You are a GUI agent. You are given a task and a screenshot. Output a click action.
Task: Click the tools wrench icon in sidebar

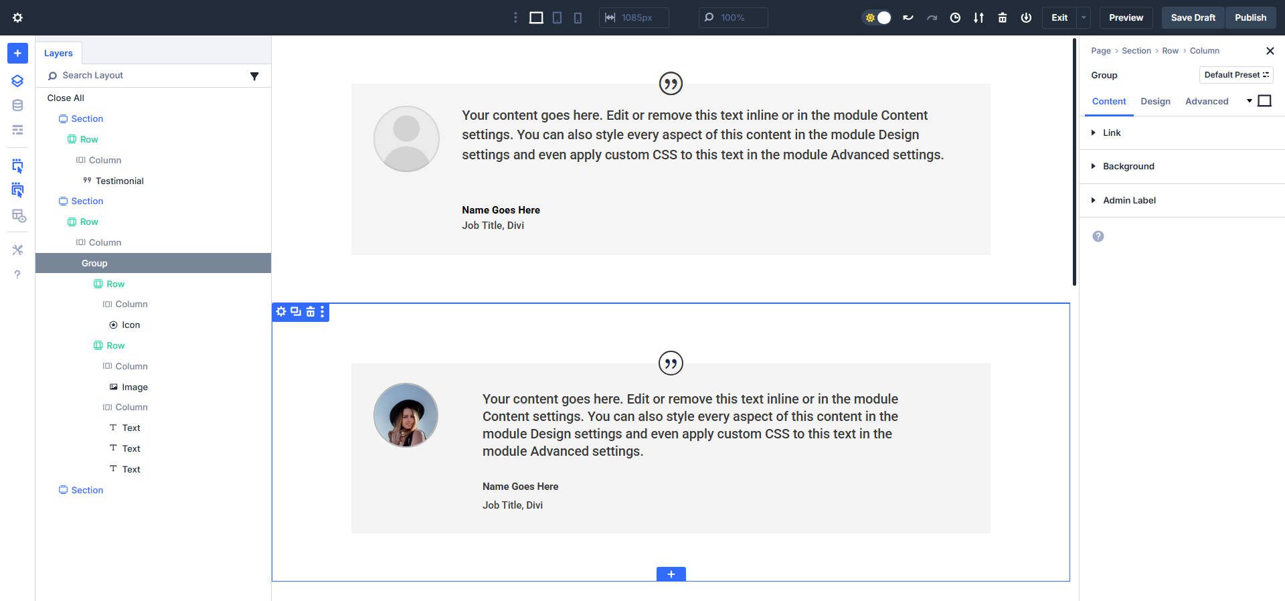click(x=17, y=250)
